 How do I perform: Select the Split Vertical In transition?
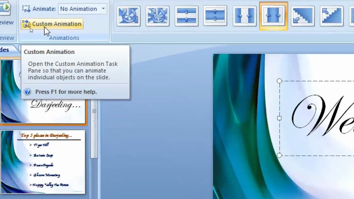[244, 15]
